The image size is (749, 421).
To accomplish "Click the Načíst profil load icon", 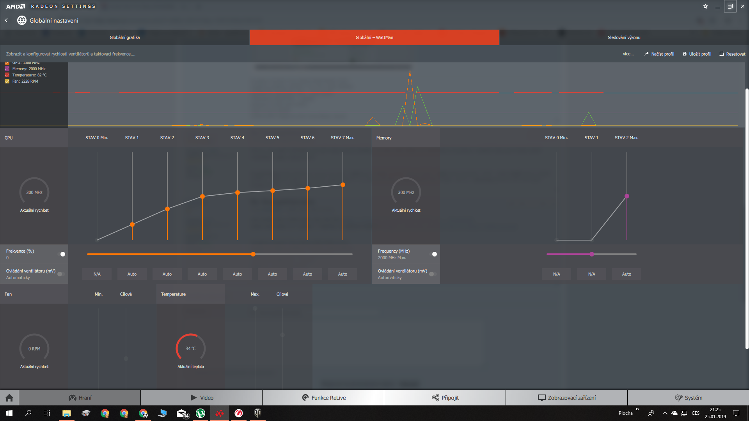I will coord(646,54).
